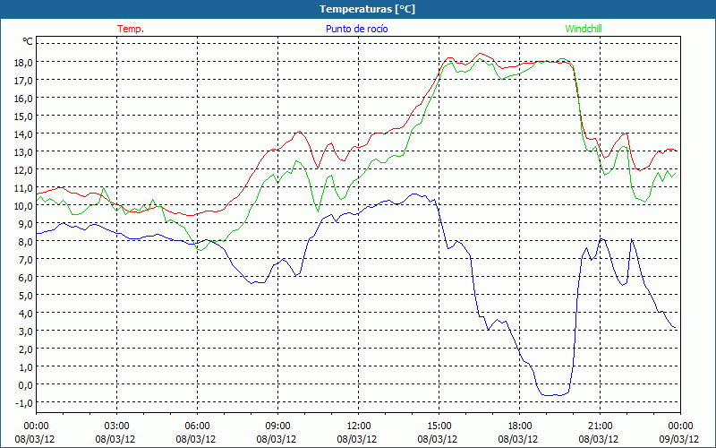Click the '°C' unit label on axis
The height and width of the screenshot is (448, 716).
coord(28,41)
